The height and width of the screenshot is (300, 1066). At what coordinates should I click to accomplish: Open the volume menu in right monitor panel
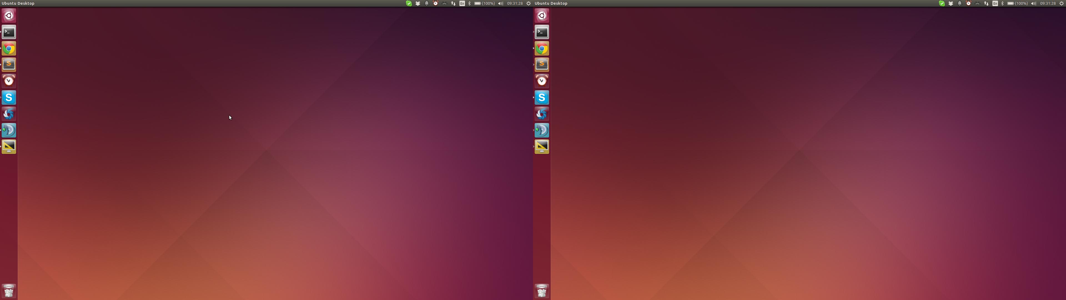(x=1034, y=3)
